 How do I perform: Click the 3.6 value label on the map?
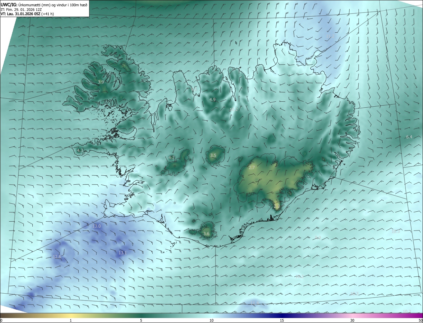click(x=206, y=234)
